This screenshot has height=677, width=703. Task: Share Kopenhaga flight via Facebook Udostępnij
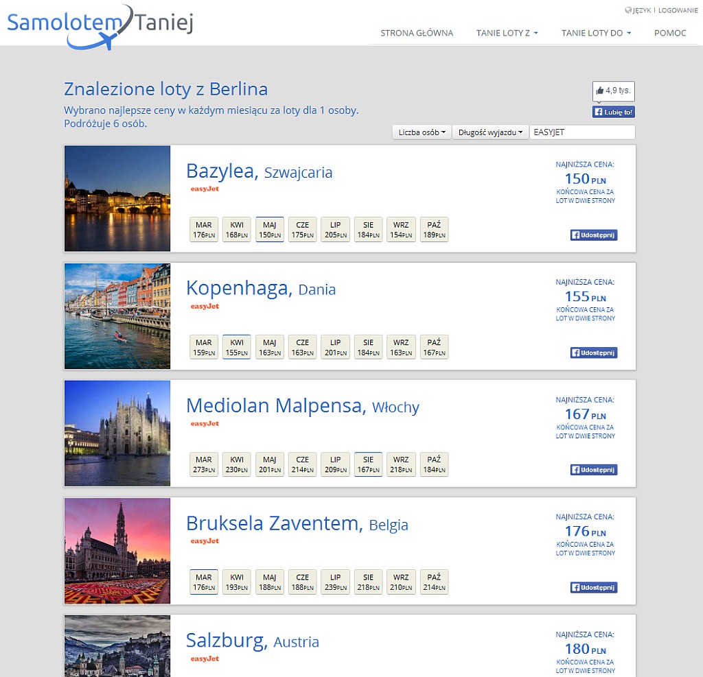point(594,353)
